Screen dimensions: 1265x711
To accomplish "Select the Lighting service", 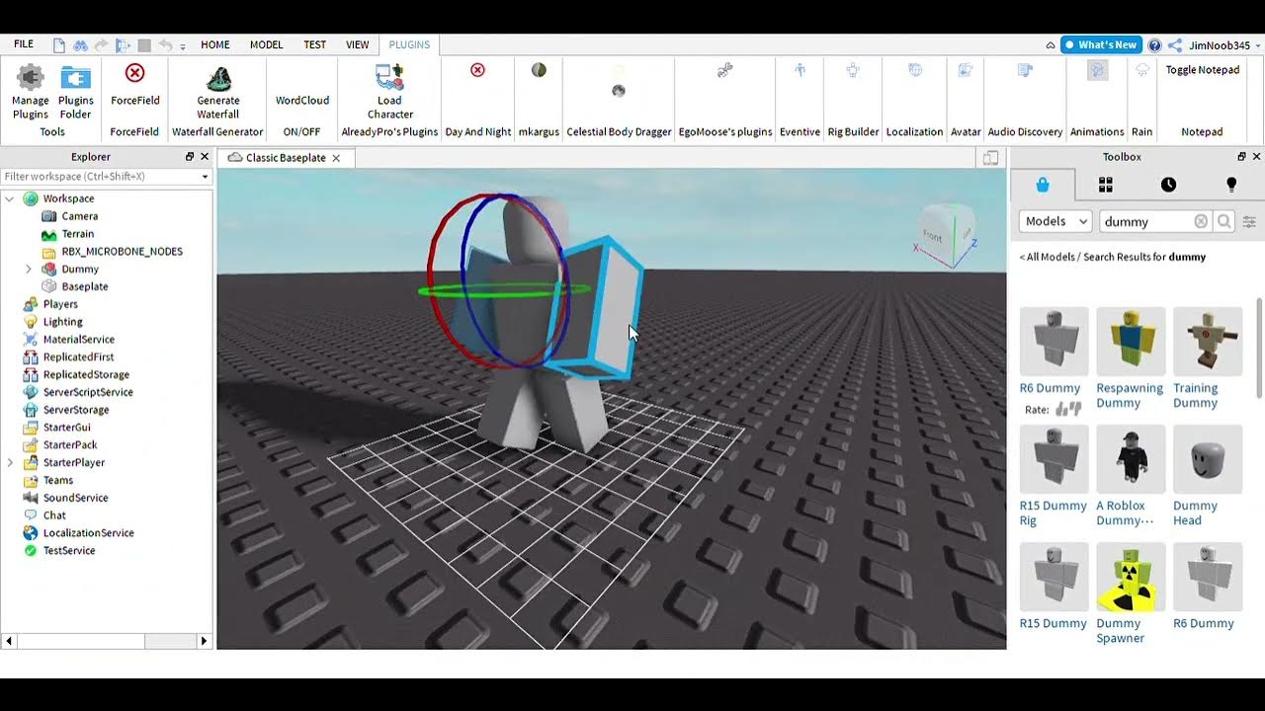I will 62,322.
